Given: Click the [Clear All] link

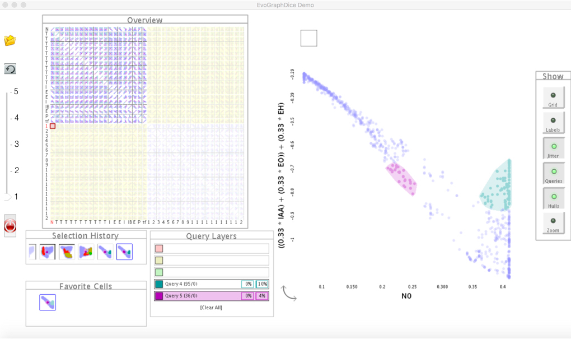Looking at the screenshot, I should click(211, 308).
